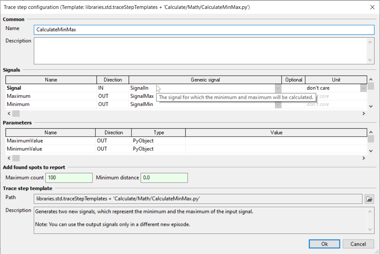
Task: Close the Trace step configuration dialog
Action: (x=372, y=7)
